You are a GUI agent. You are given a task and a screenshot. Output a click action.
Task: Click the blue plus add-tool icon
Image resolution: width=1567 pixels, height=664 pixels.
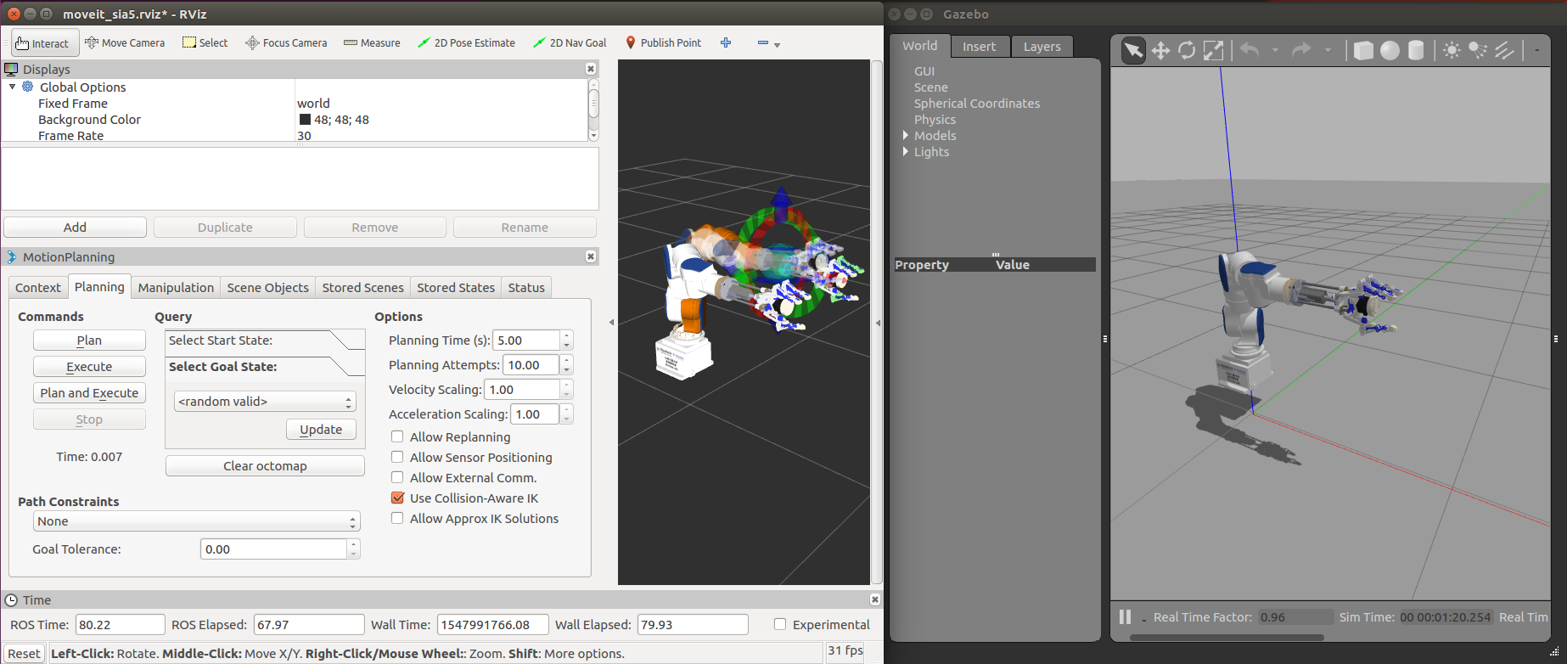click(726, 42)
